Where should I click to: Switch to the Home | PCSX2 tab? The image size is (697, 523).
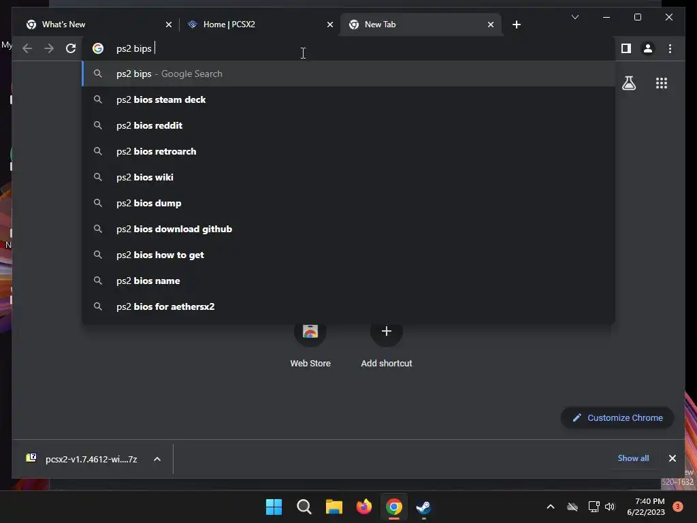pos(260,25)
